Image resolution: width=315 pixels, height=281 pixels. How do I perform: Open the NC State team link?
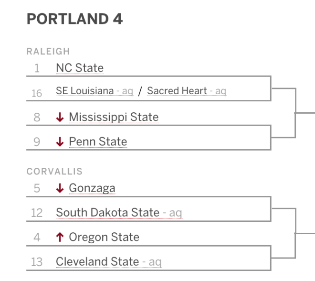pyautogui.click(x=80, y=68)
